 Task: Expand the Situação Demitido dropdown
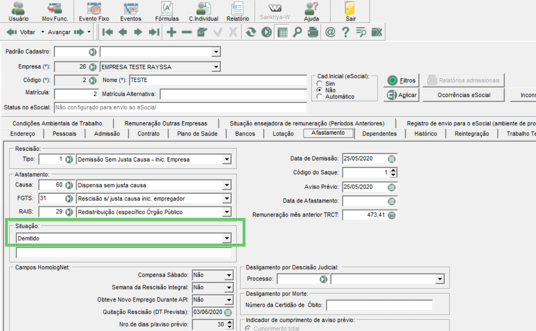pyautogui.click(x=227, y=238)
